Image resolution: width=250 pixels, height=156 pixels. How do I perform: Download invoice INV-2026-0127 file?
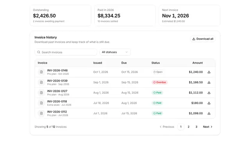(x=209, y=93)
